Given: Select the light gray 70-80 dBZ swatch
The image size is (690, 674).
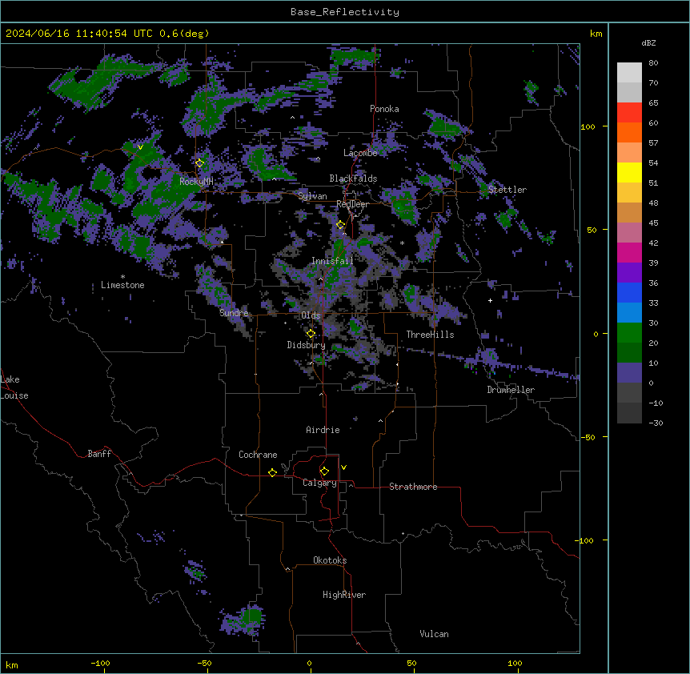Looking at the screenshot, I should 629,73.
